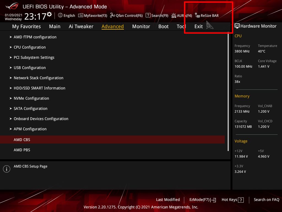Click the settings list scrollbar
This screenshot has height=212, width=282.
228,92
